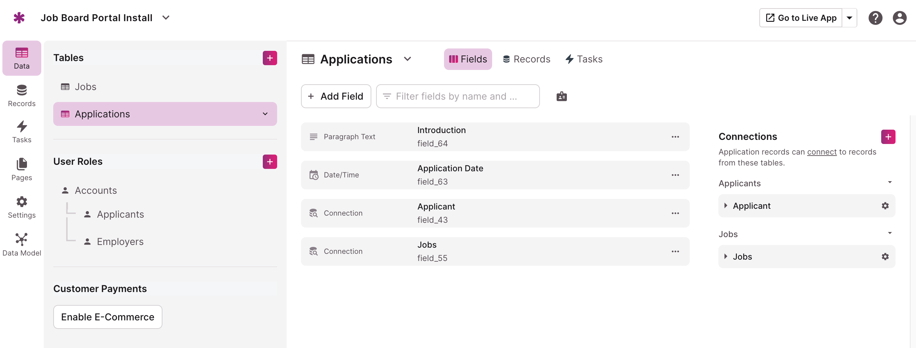Open settings gear for the Applicant connection
This screenshot has height=348, width=916.
(885, 205)
